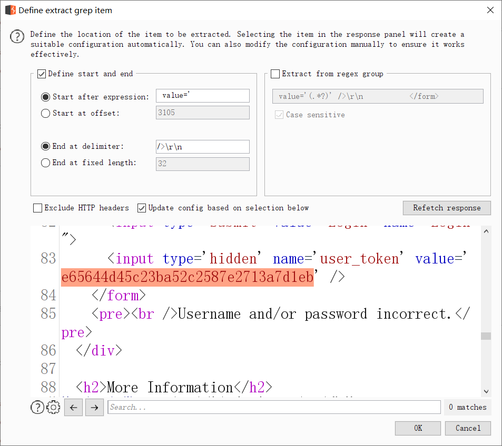Click the Search box under response panel
Screen dimensions: 502x446
coord(274,407)
